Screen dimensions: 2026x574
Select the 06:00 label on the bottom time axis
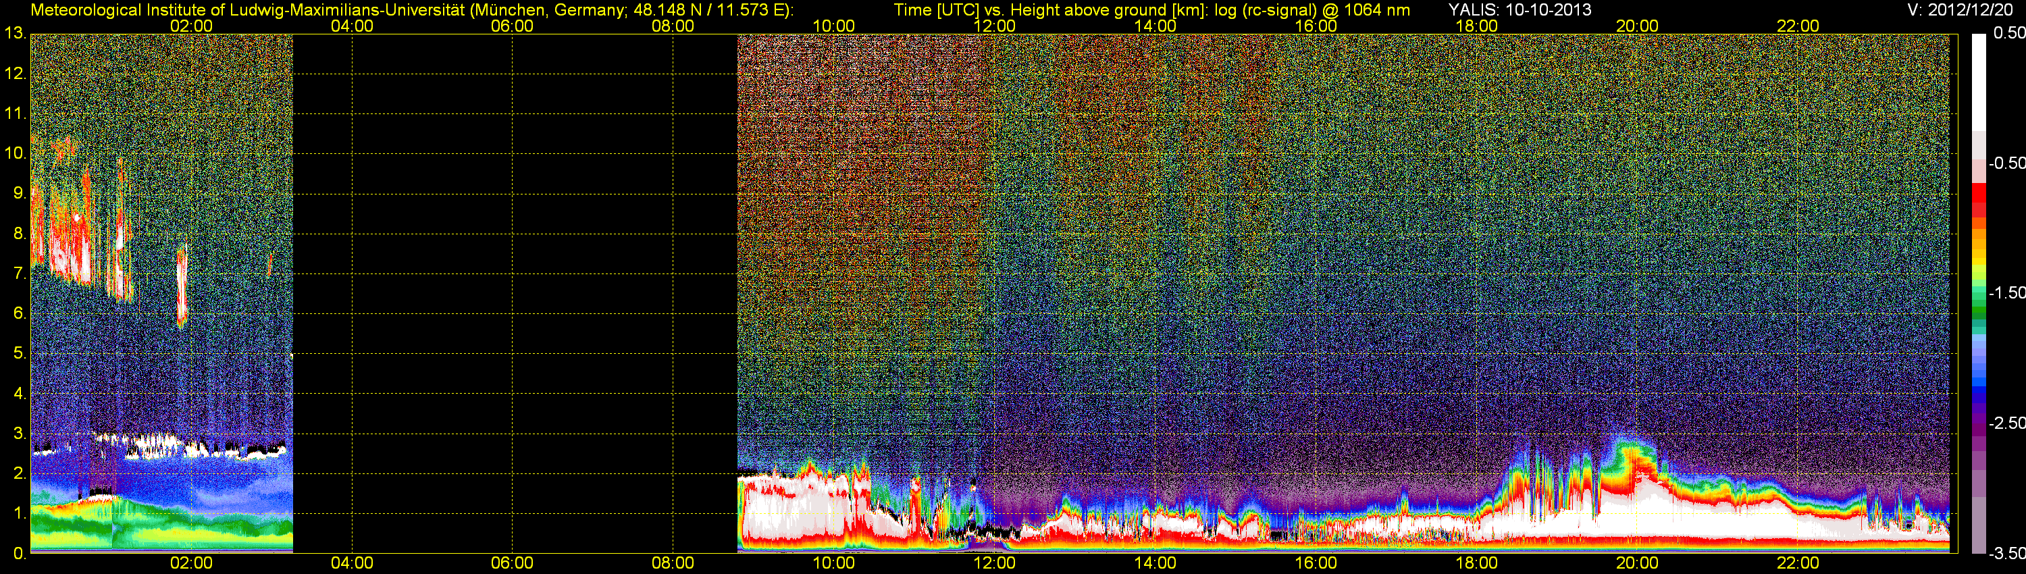point(512,563)
